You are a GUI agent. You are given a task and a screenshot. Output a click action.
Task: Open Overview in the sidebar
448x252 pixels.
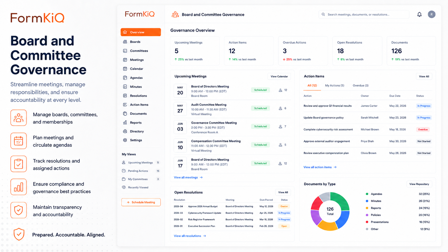point(141,32)
